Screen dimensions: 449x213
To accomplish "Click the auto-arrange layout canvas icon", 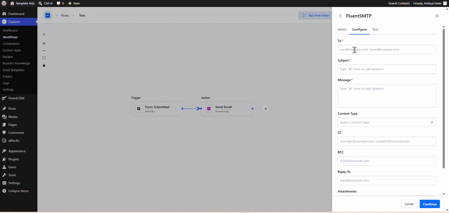I will (44, 34).
